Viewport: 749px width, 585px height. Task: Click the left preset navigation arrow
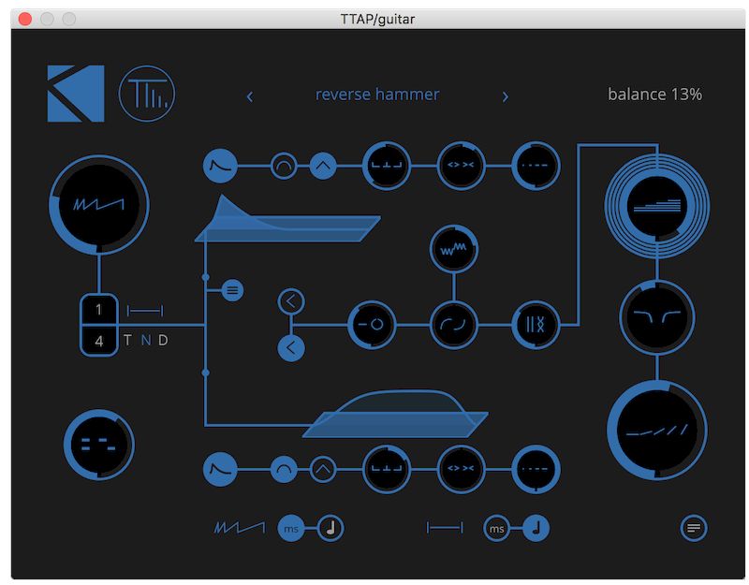click(250, 96)
